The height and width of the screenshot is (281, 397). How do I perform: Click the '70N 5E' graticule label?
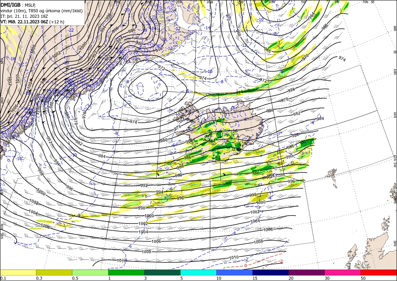click(368, 2)
